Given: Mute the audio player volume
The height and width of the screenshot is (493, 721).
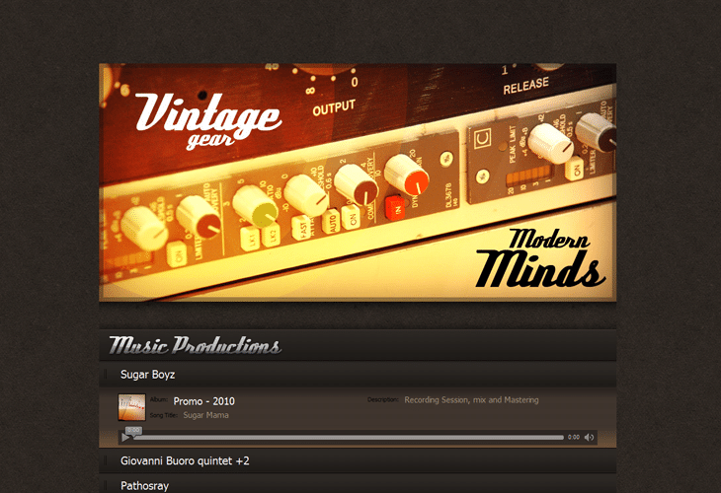Looking at the screenshot, I should [x=589, y=438].
